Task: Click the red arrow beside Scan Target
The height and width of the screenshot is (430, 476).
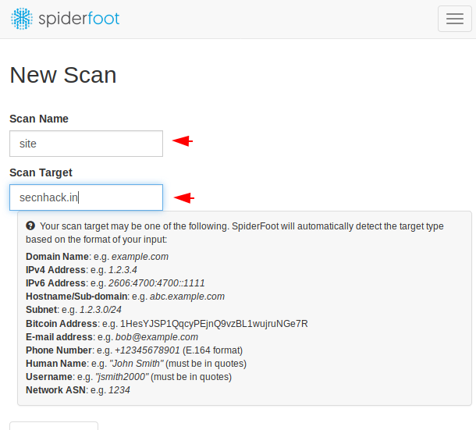Action: point(184,198)
